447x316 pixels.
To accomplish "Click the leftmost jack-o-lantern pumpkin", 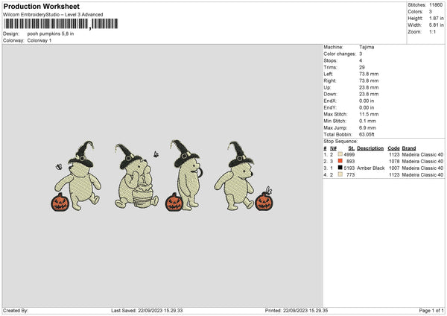I will coord(60,202).
